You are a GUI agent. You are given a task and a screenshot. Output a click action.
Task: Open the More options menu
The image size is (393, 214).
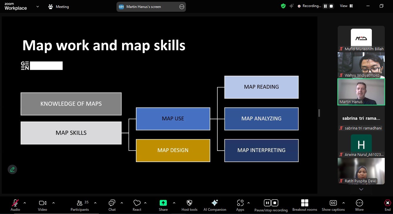point(359,205)
